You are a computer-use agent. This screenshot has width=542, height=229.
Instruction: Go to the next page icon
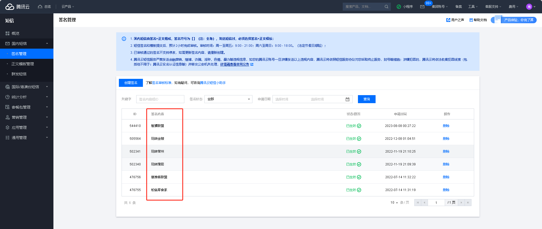click(x=461, y=203)
